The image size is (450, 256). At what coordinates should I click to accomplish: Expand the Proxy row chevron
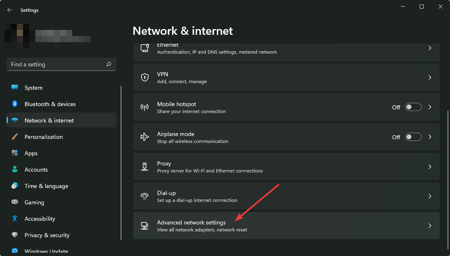(430, 166)
